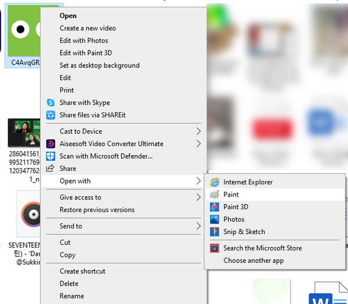Choose Search the Microsoft Store

(x=275, y=248)
